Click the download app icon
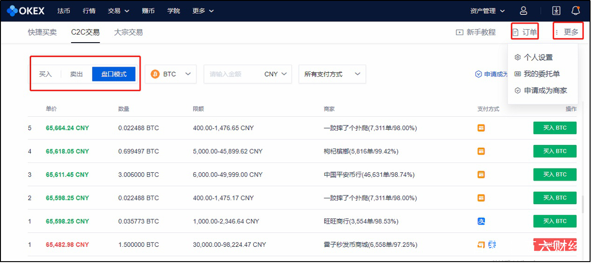Viewport: 591px width, 263px height. 556,11
